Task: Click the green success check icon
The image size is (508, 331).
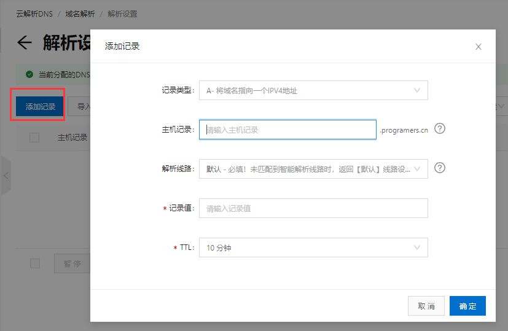Action: click(29, 74)
